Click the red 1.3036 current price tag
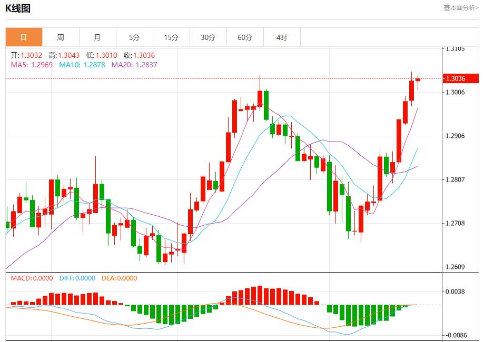This screenshot has height=342, width=484. tap(460, 78)
